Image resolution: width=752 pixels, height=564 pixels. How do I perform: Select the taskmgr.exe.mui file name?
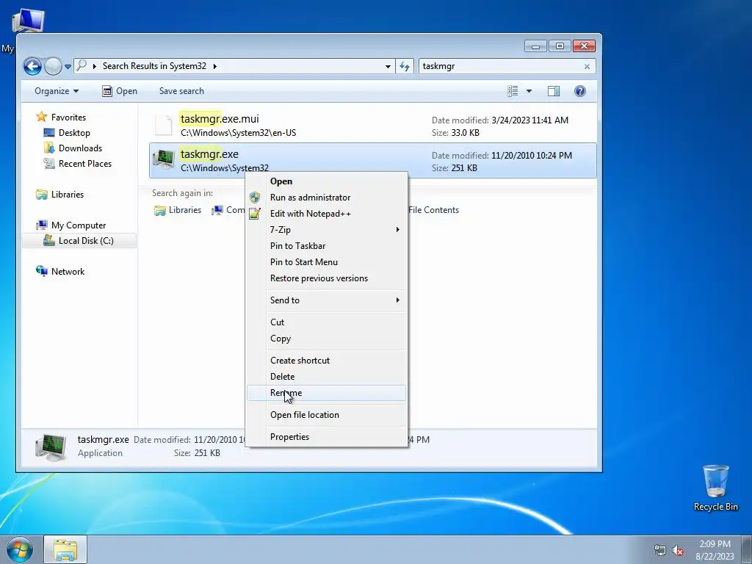(x=220, y=119)
